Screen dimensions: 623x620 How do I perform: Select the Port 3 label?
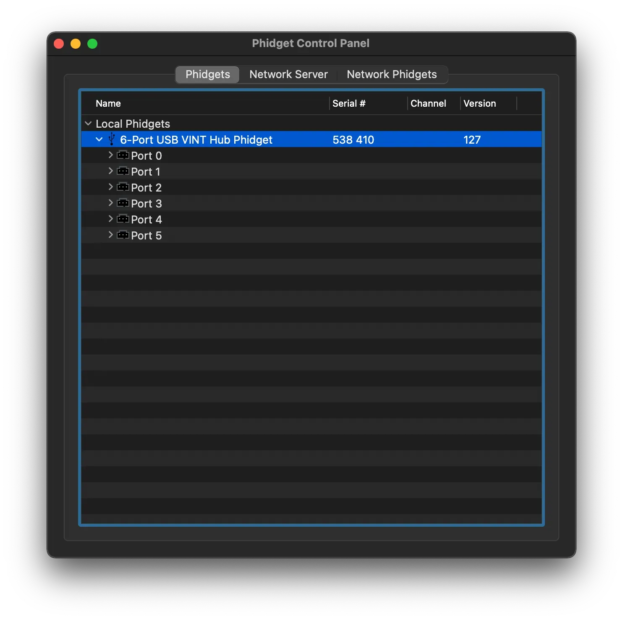pyautogui.click(x=146, y=204)
